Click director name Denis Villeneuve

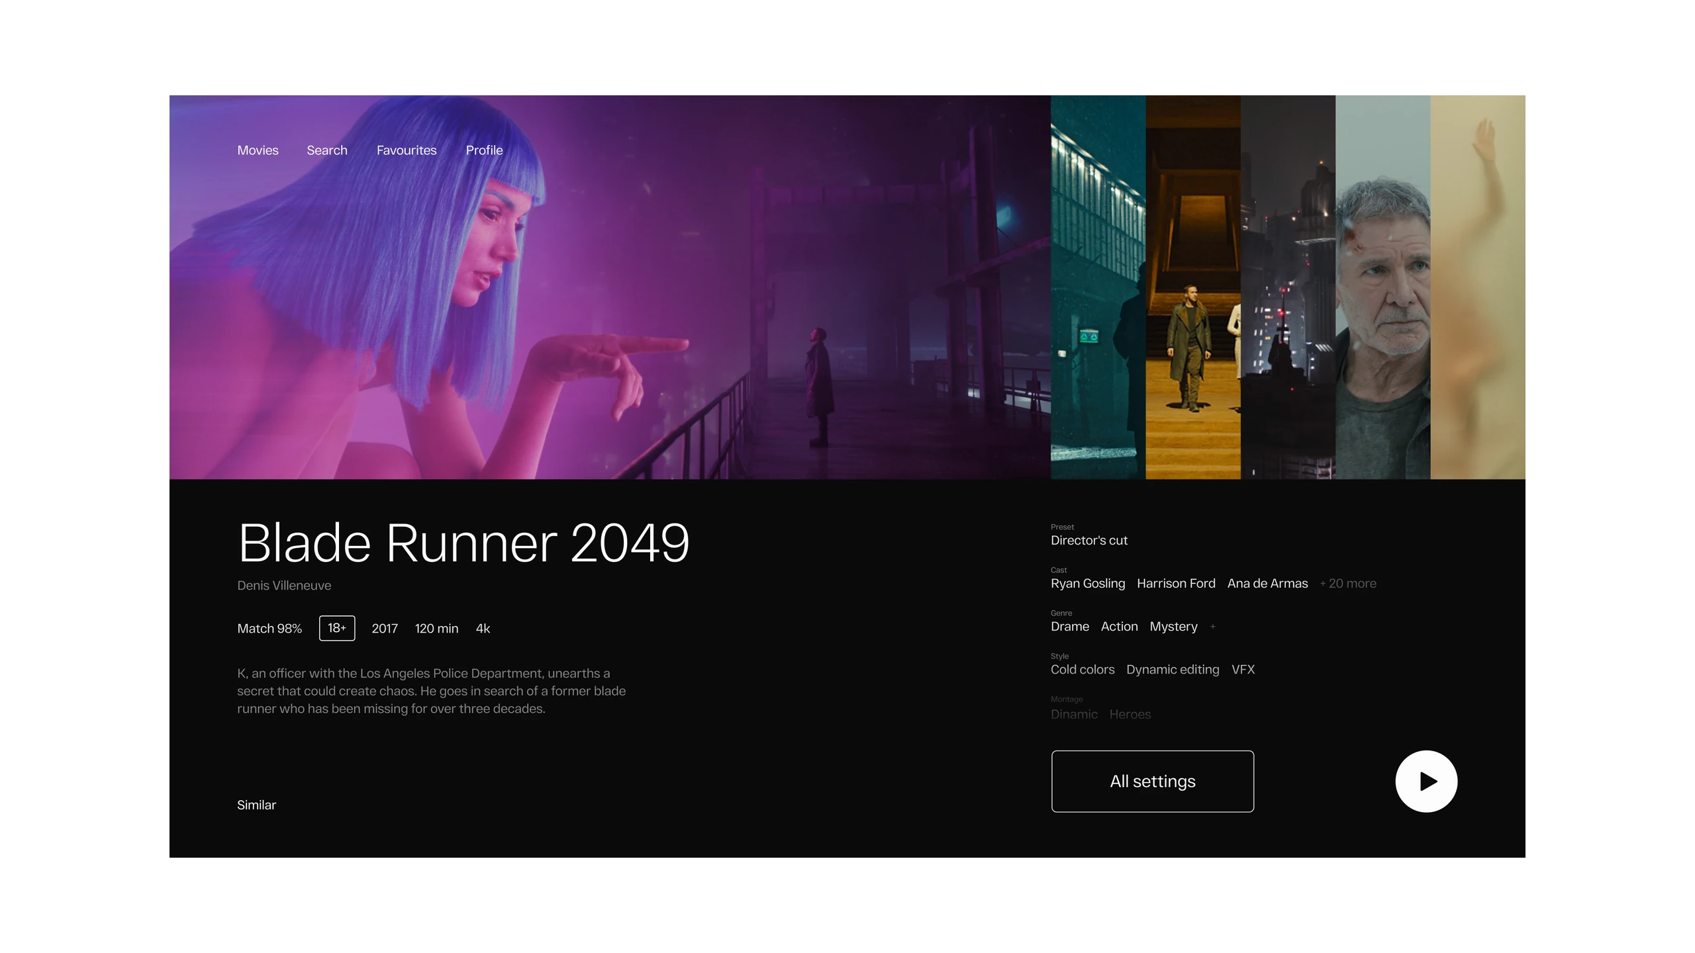pos(284,585)
